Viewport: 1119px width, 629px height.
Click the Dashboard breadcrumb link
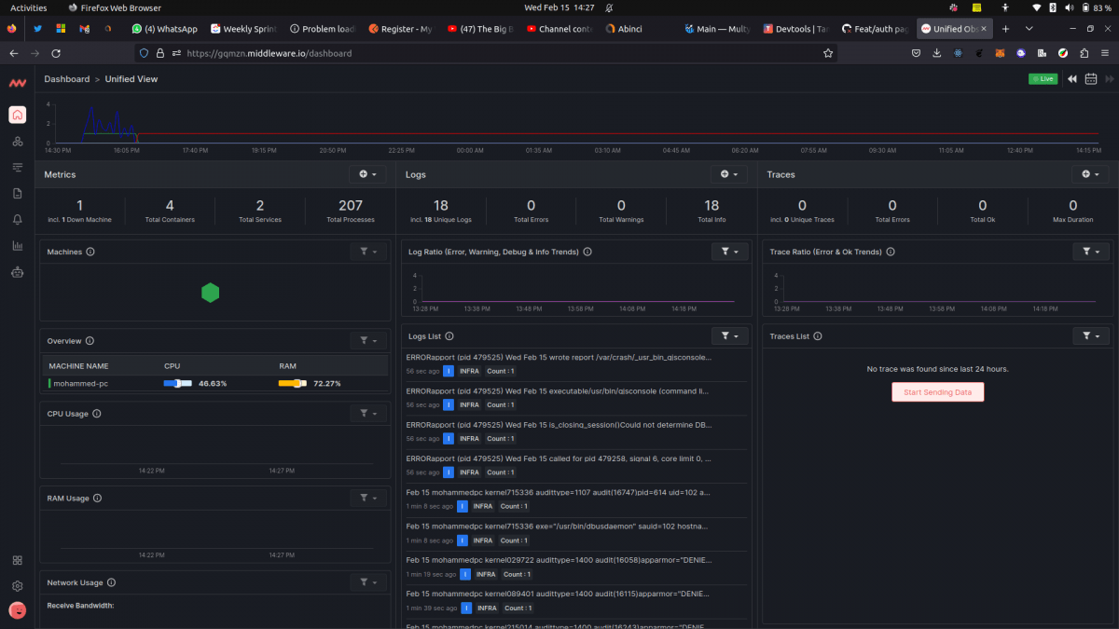pyautogui.click(x=66, y=78)
